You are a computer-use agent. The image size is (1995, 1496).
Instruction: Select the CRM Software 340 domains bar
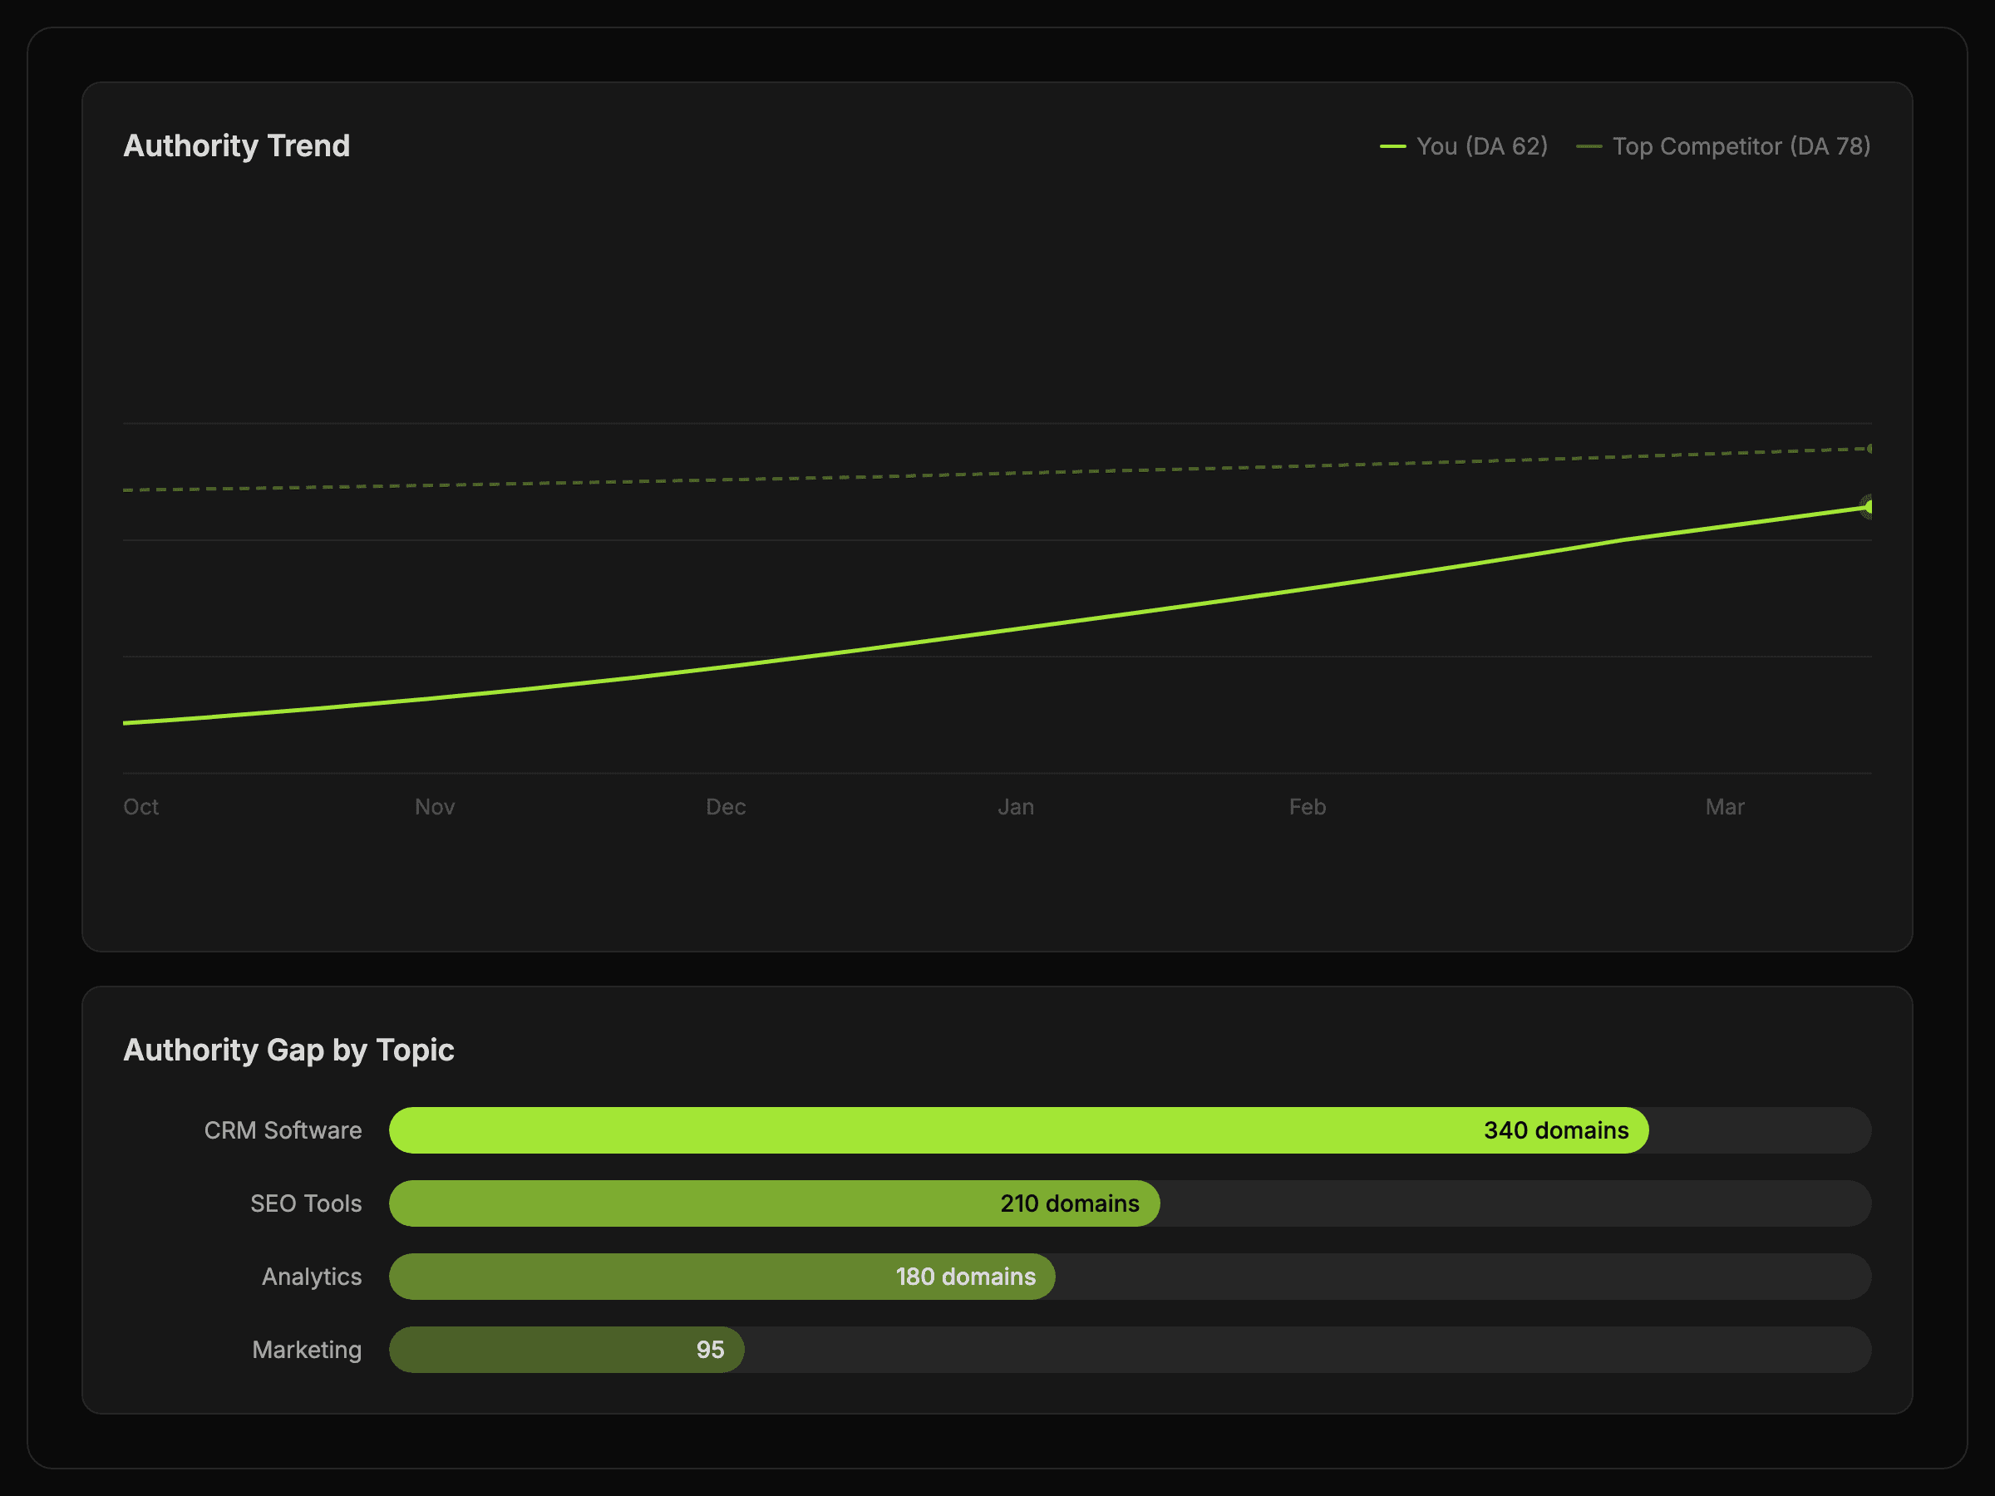tap(1017, 1129)
